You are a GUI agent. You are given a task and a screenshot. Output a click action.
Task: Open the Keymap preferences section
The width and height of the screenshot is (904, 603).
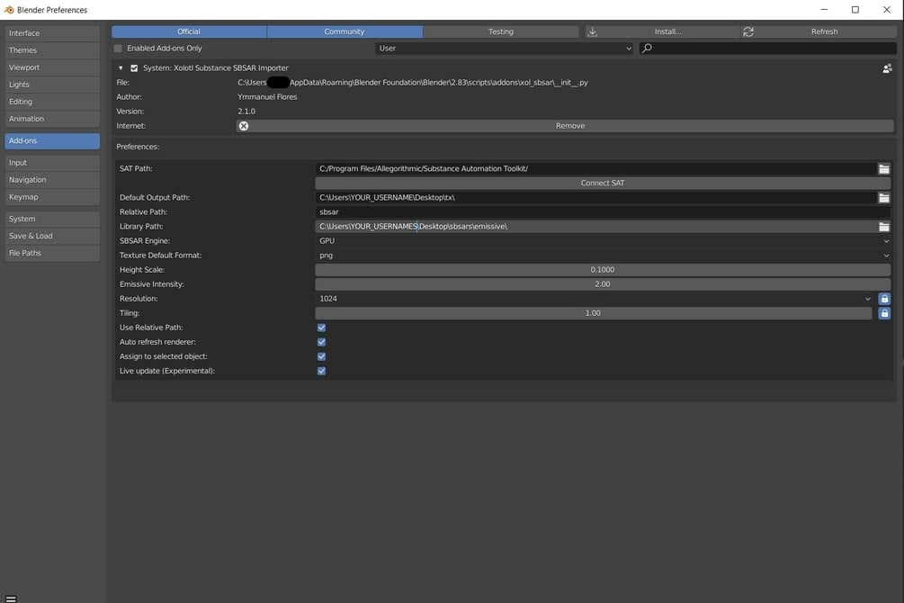(52, 197)
